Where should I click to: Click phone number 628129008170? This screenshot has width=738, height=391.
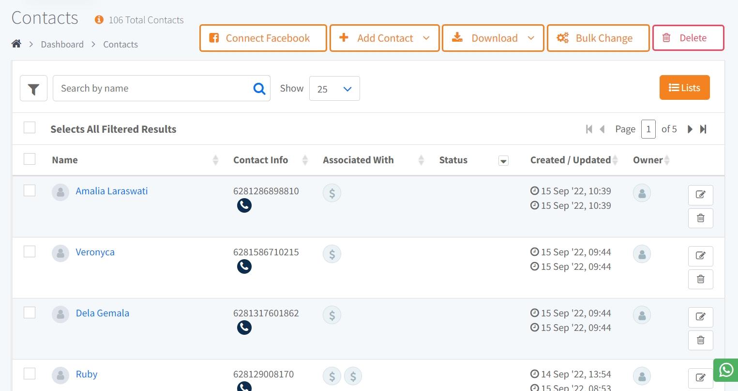[264, 374]
